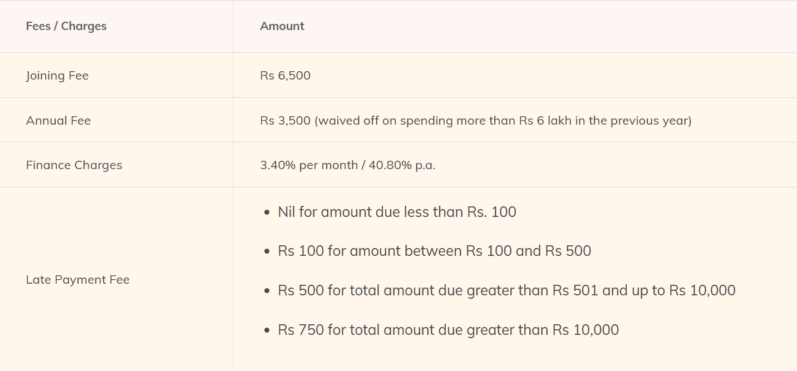Image resolution: width=797 pixels, height=371 pixels.
Task: Click the Rs 750 for total amount bullet item
Action: [x=448, y=330]
